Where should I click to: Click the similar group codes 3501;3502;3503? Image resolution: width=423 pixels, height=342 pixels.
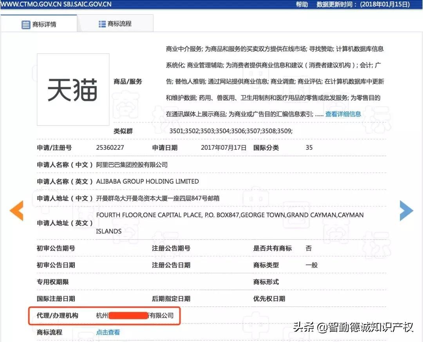point(231,131)
